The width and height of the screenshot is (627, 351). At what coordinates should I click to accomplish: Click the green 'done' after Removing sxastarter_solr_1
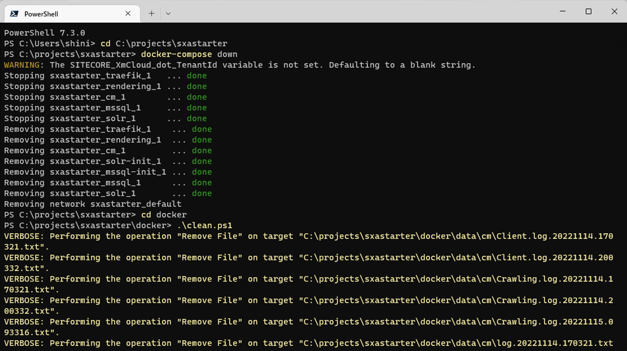[x=202, y=194]
